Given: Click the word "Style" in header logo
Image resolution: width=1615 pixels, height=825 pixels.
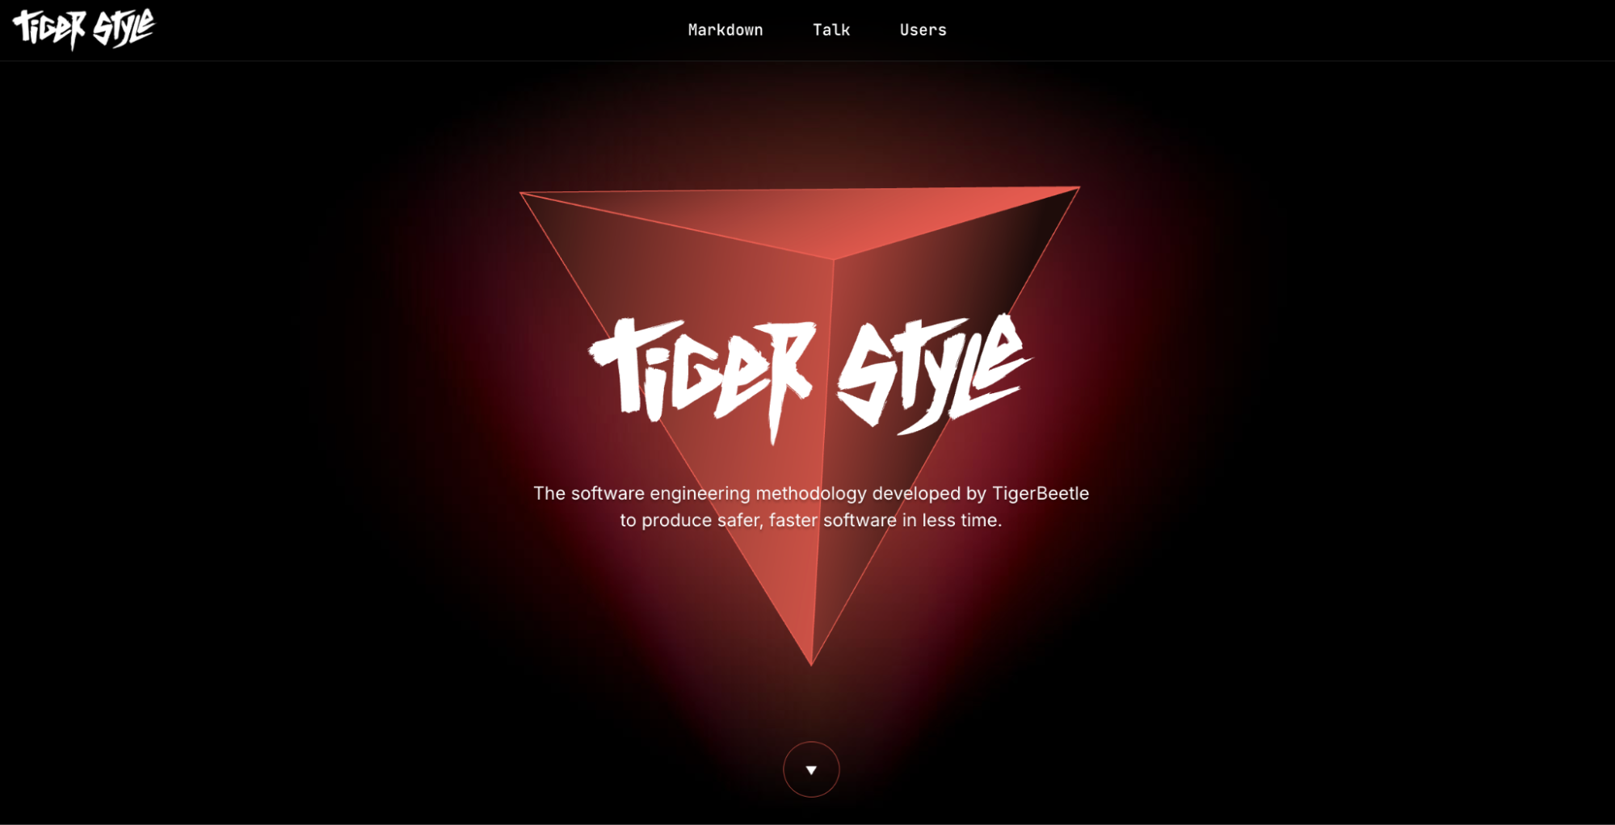Looking at the screenshot, I should (x=124, y=27).
